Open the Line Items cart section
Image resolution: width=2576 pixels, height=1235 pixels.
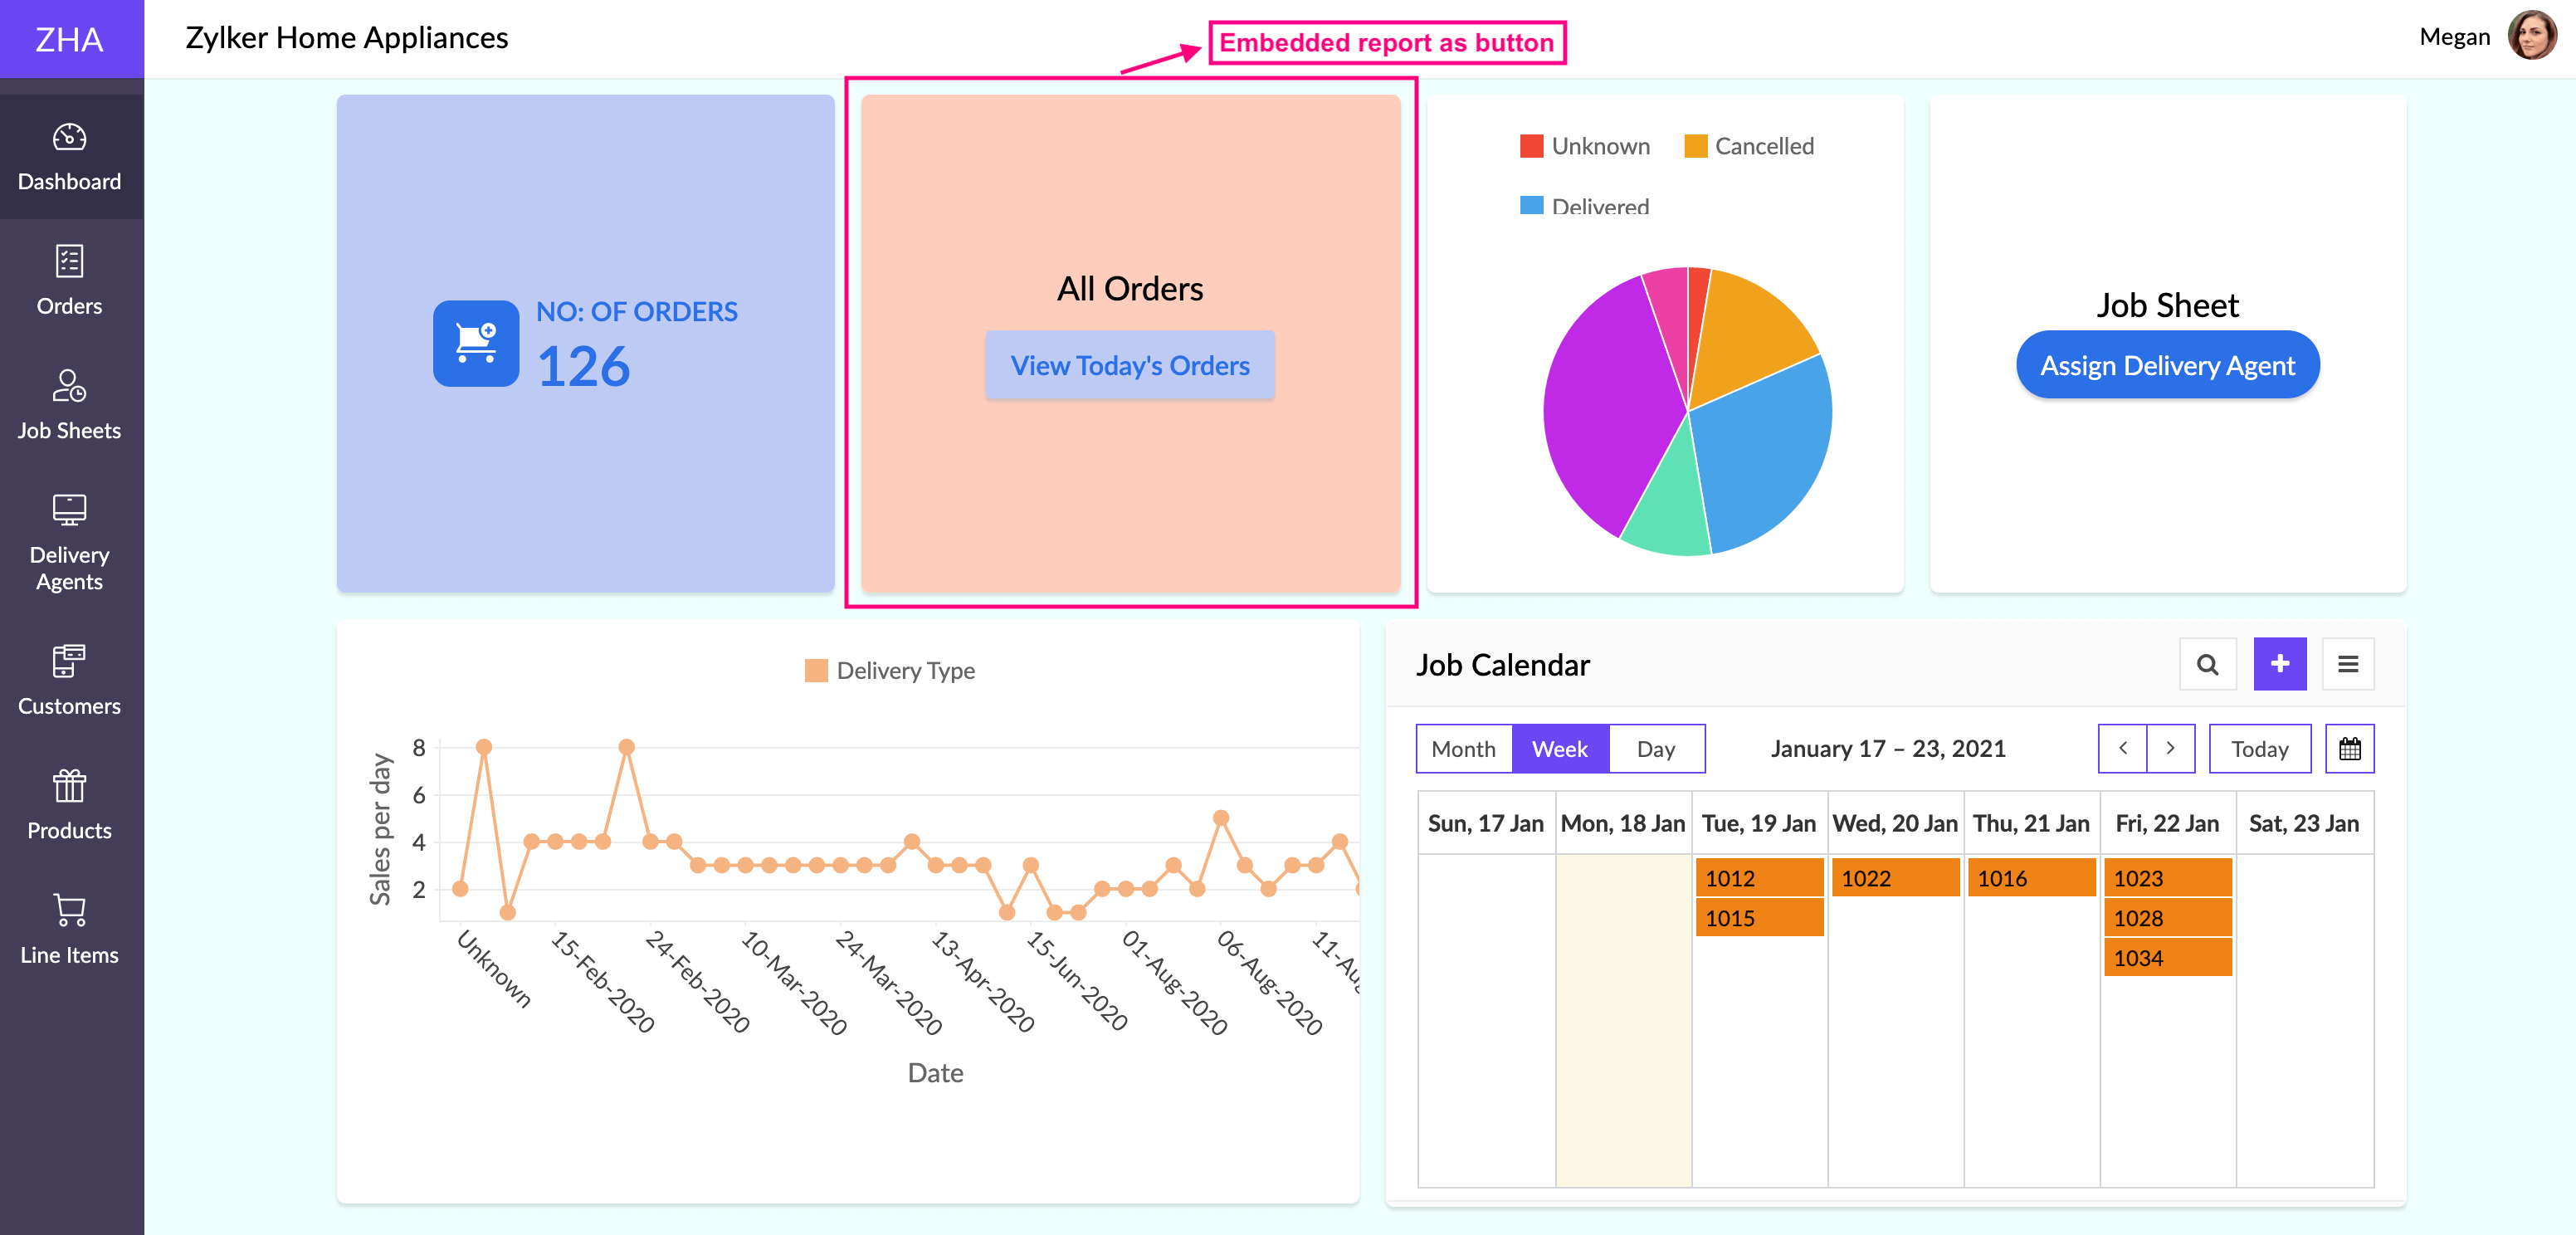[69, 910]
